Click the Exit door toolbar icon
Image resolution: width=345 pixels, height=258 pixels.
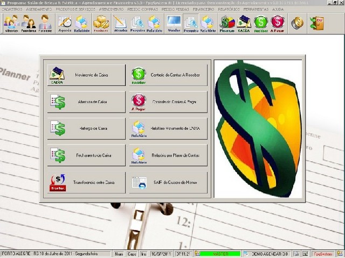tap(316, 23)
